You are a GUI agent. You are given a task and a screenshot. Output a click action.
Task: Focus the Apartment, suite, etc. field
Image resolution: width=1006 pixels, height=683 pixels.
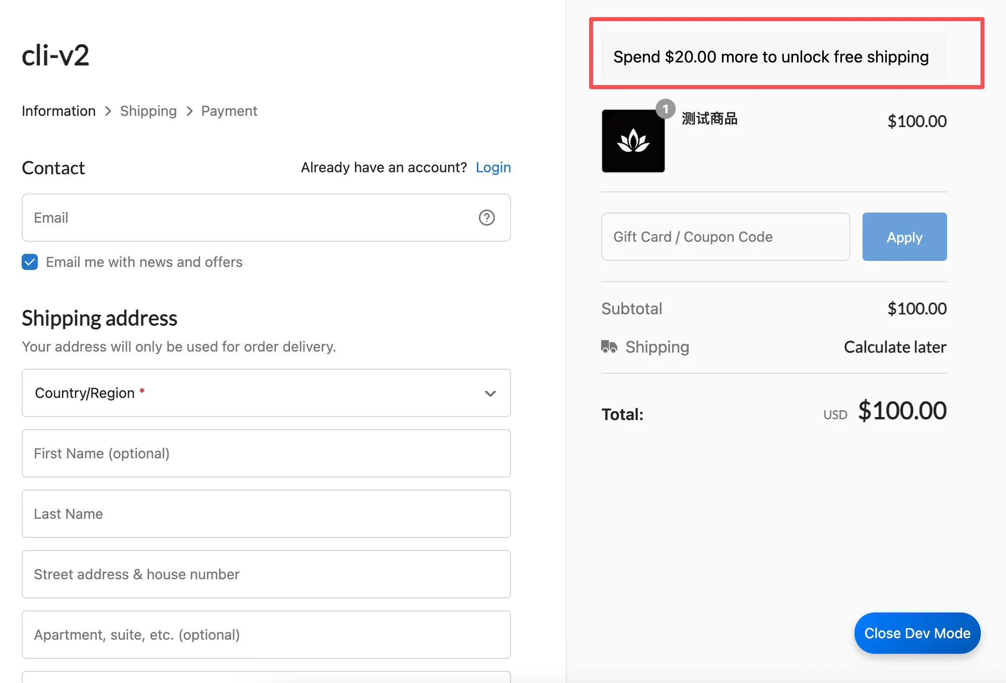(x=266, y=635)
